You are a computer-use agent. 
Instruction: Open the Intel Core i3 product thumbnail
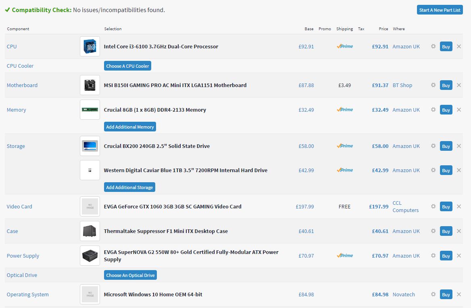tap(90, 46)
